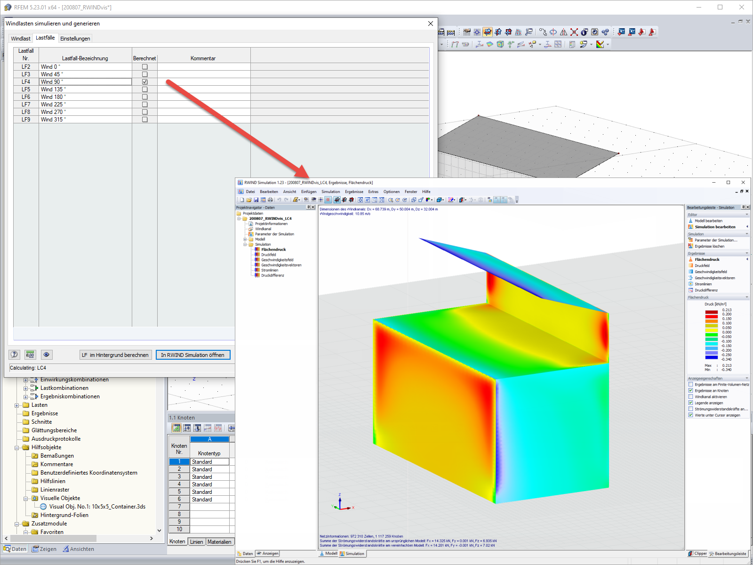Select Druckdifferenz in Ergebnisse panel
This screenshot has width=753, height=565.
[x=706, y=290]
